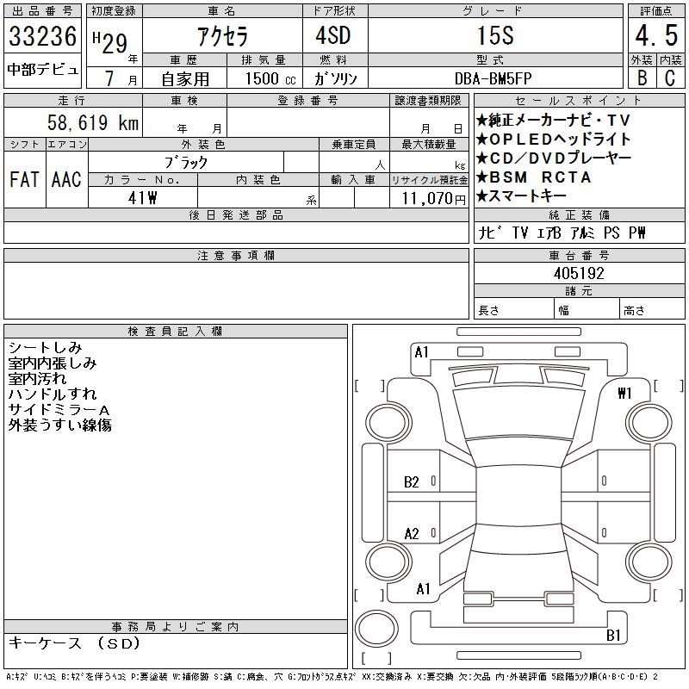Click the 中部デビュ label
Screen dimensions: 689x689
pyautogui.click(x=42, y=70)
